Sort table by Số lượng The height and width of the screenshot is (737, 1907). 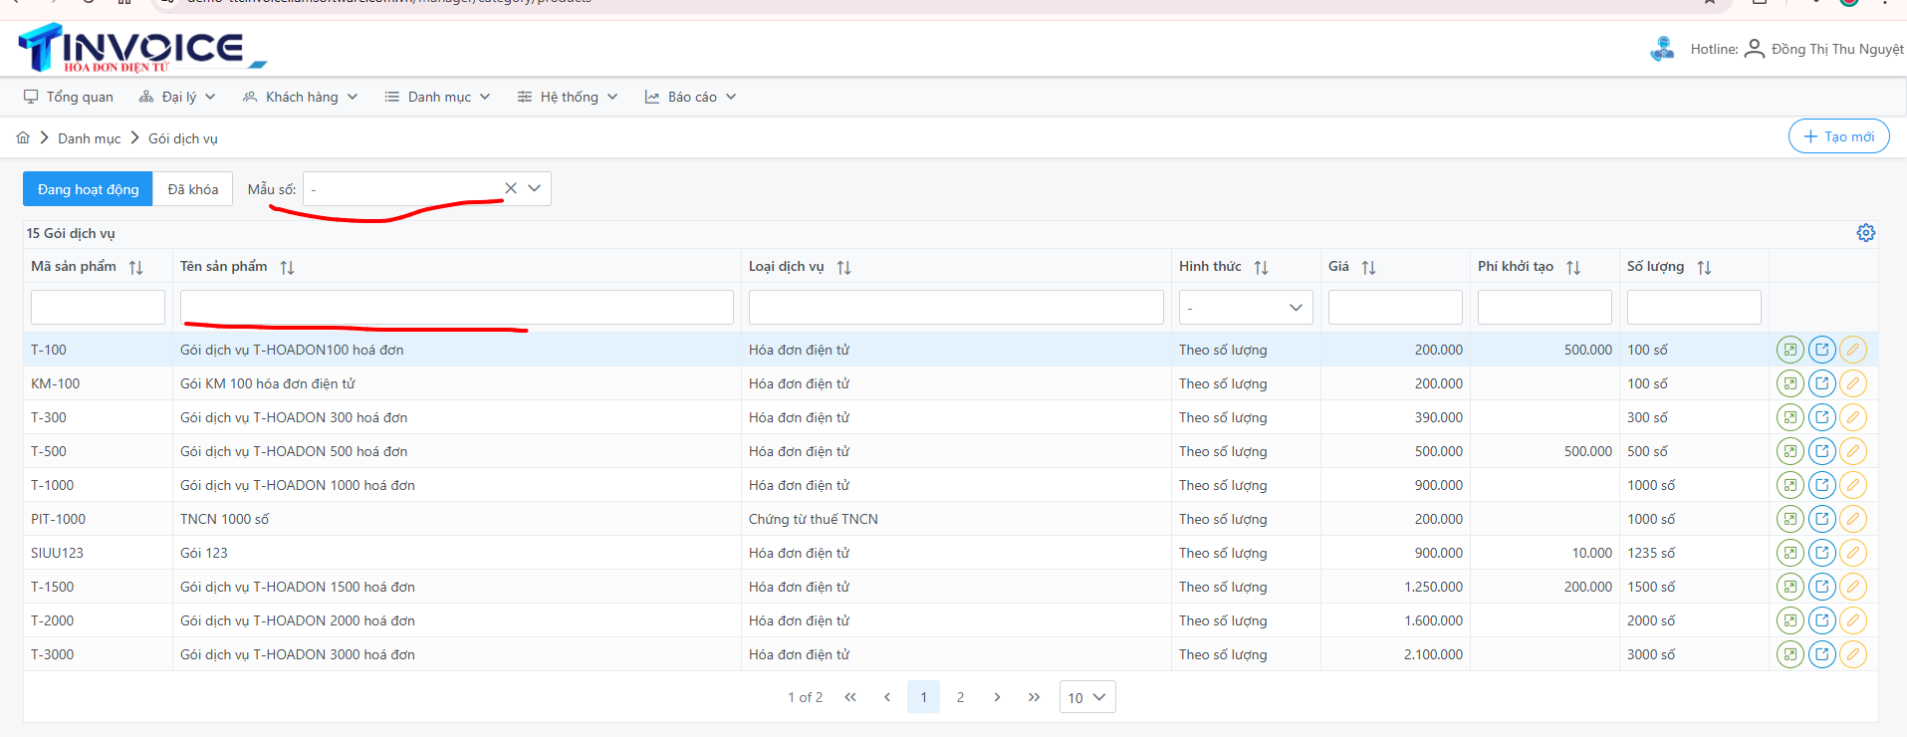pos(1704,267)
